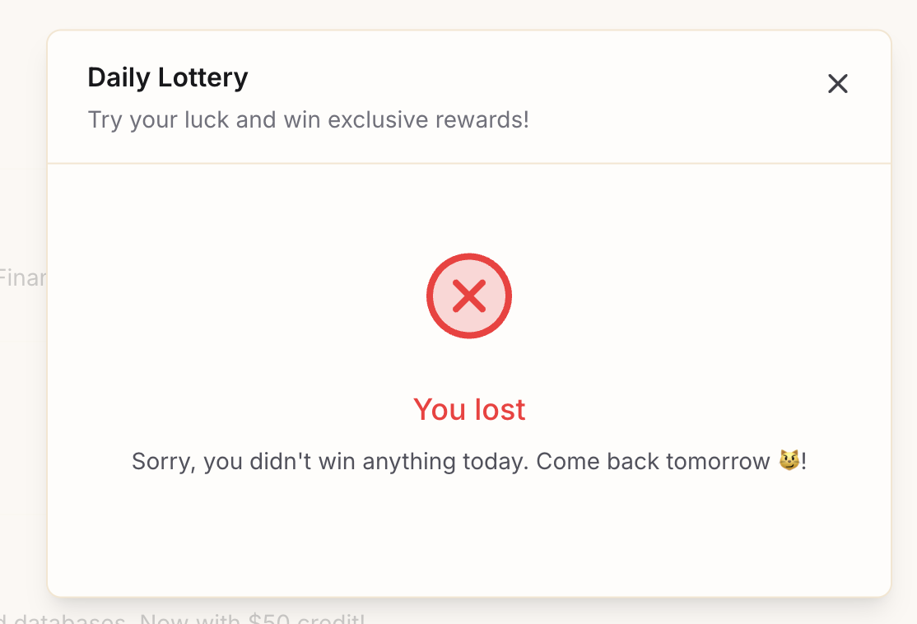Click the red "You lost" heading
This screenshot has width=917, height=624.
click(x=469, y=409)
